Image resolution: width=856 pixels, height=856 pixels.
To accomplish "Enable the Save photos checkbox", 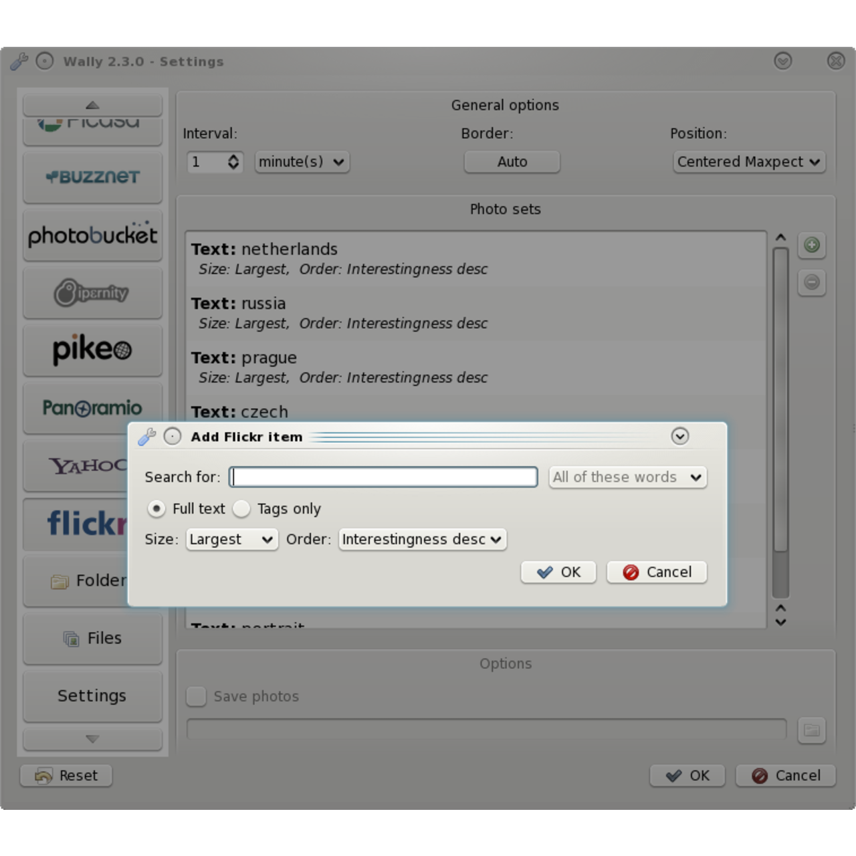I will point(196,696).
